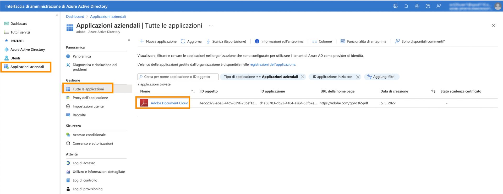Viewport: 503px width, 194px height.
Task: Open Adobe Document Cloud application
Action: click(170, 103)
